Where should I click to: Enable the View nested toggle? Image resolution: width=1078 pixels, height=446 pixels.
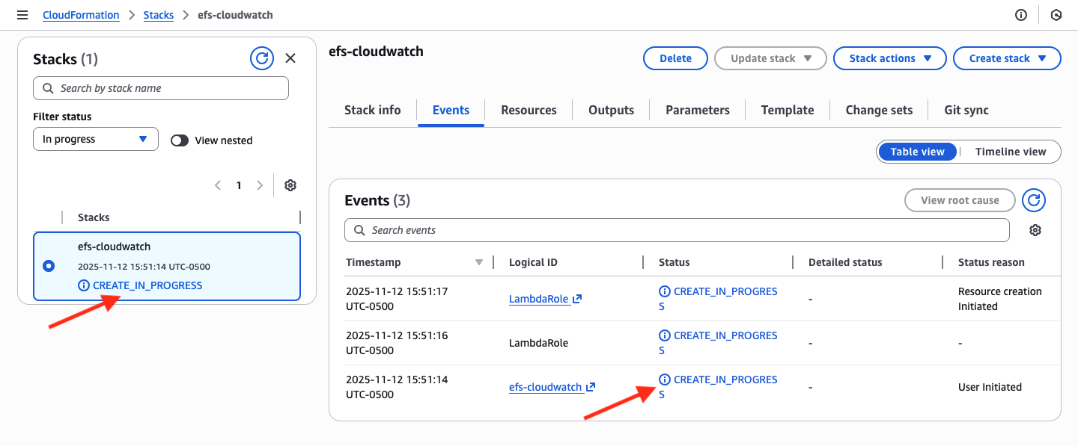pyautogui.click(x=180, y=140)
